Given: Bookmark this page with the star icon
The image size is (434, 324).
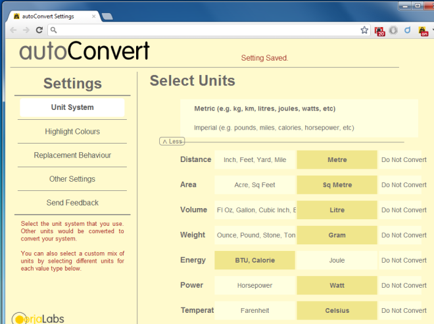Looking at the screenshot, I should (x=364, y=30).
